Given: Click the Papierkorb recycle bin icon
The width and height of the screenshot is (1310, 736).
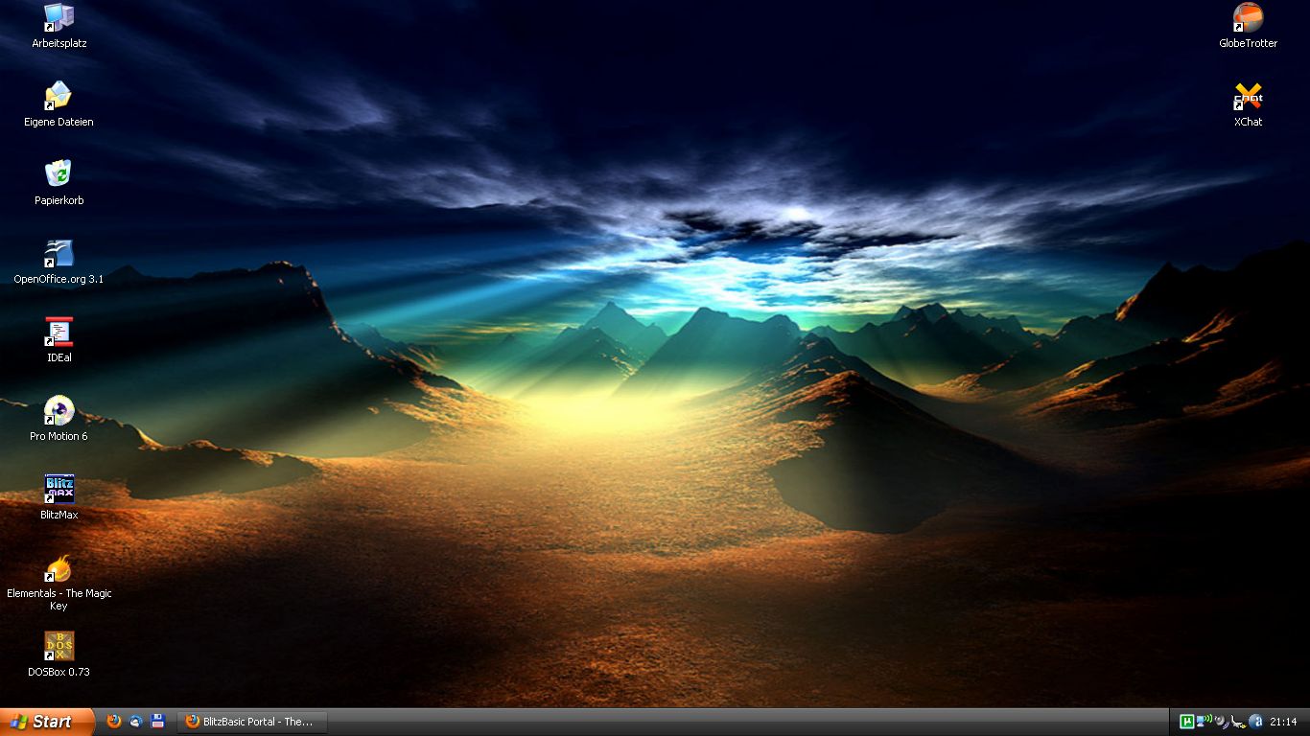Looking at the screenshot, I should (x=58, y=174).
